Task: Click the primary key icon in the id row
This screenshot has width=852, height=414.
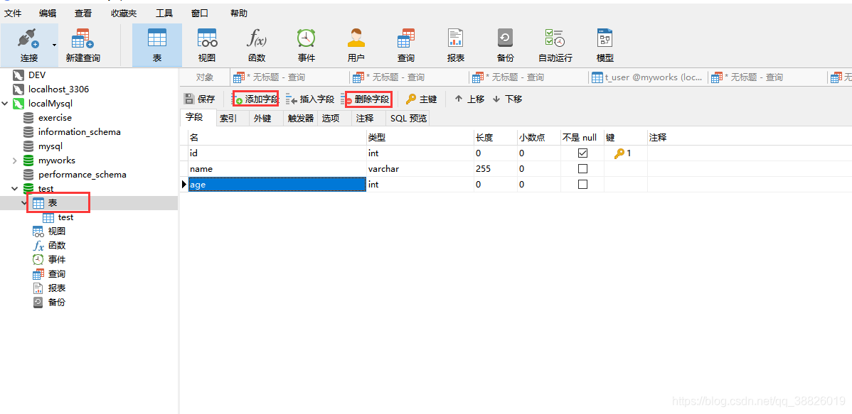Action: [x=619, y=153]
